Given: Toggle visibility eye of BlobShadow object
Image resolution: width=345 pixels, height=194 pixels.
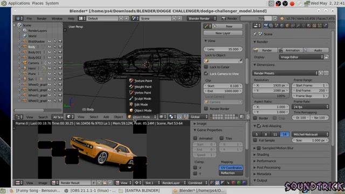Looking at the screenshot, I should click(50, 41).
